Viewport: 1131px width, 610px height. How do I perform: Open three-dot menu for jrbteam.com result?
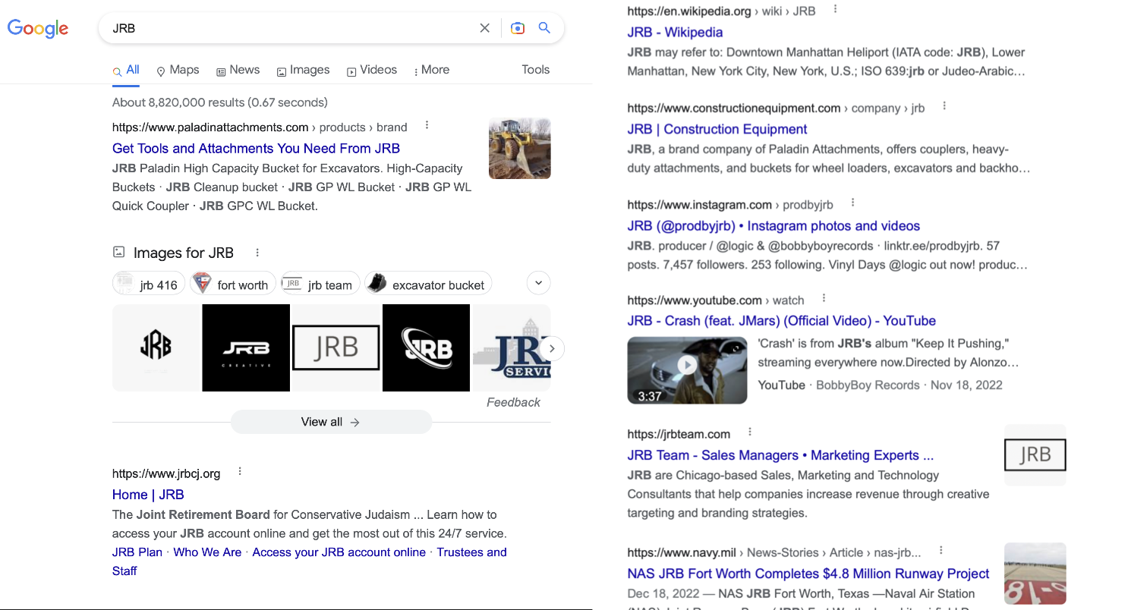(x=750, y=432)
